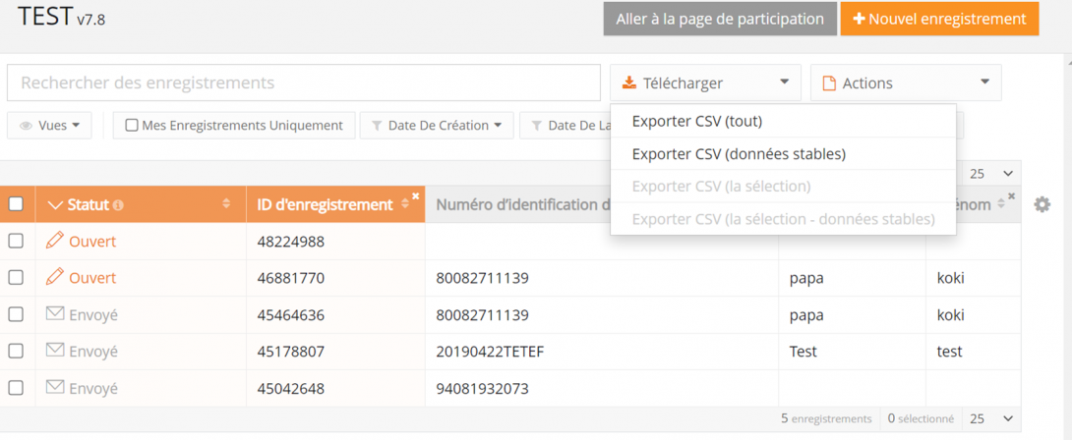Toggle the select-all checkbox in table header

(x=16, y=204)
